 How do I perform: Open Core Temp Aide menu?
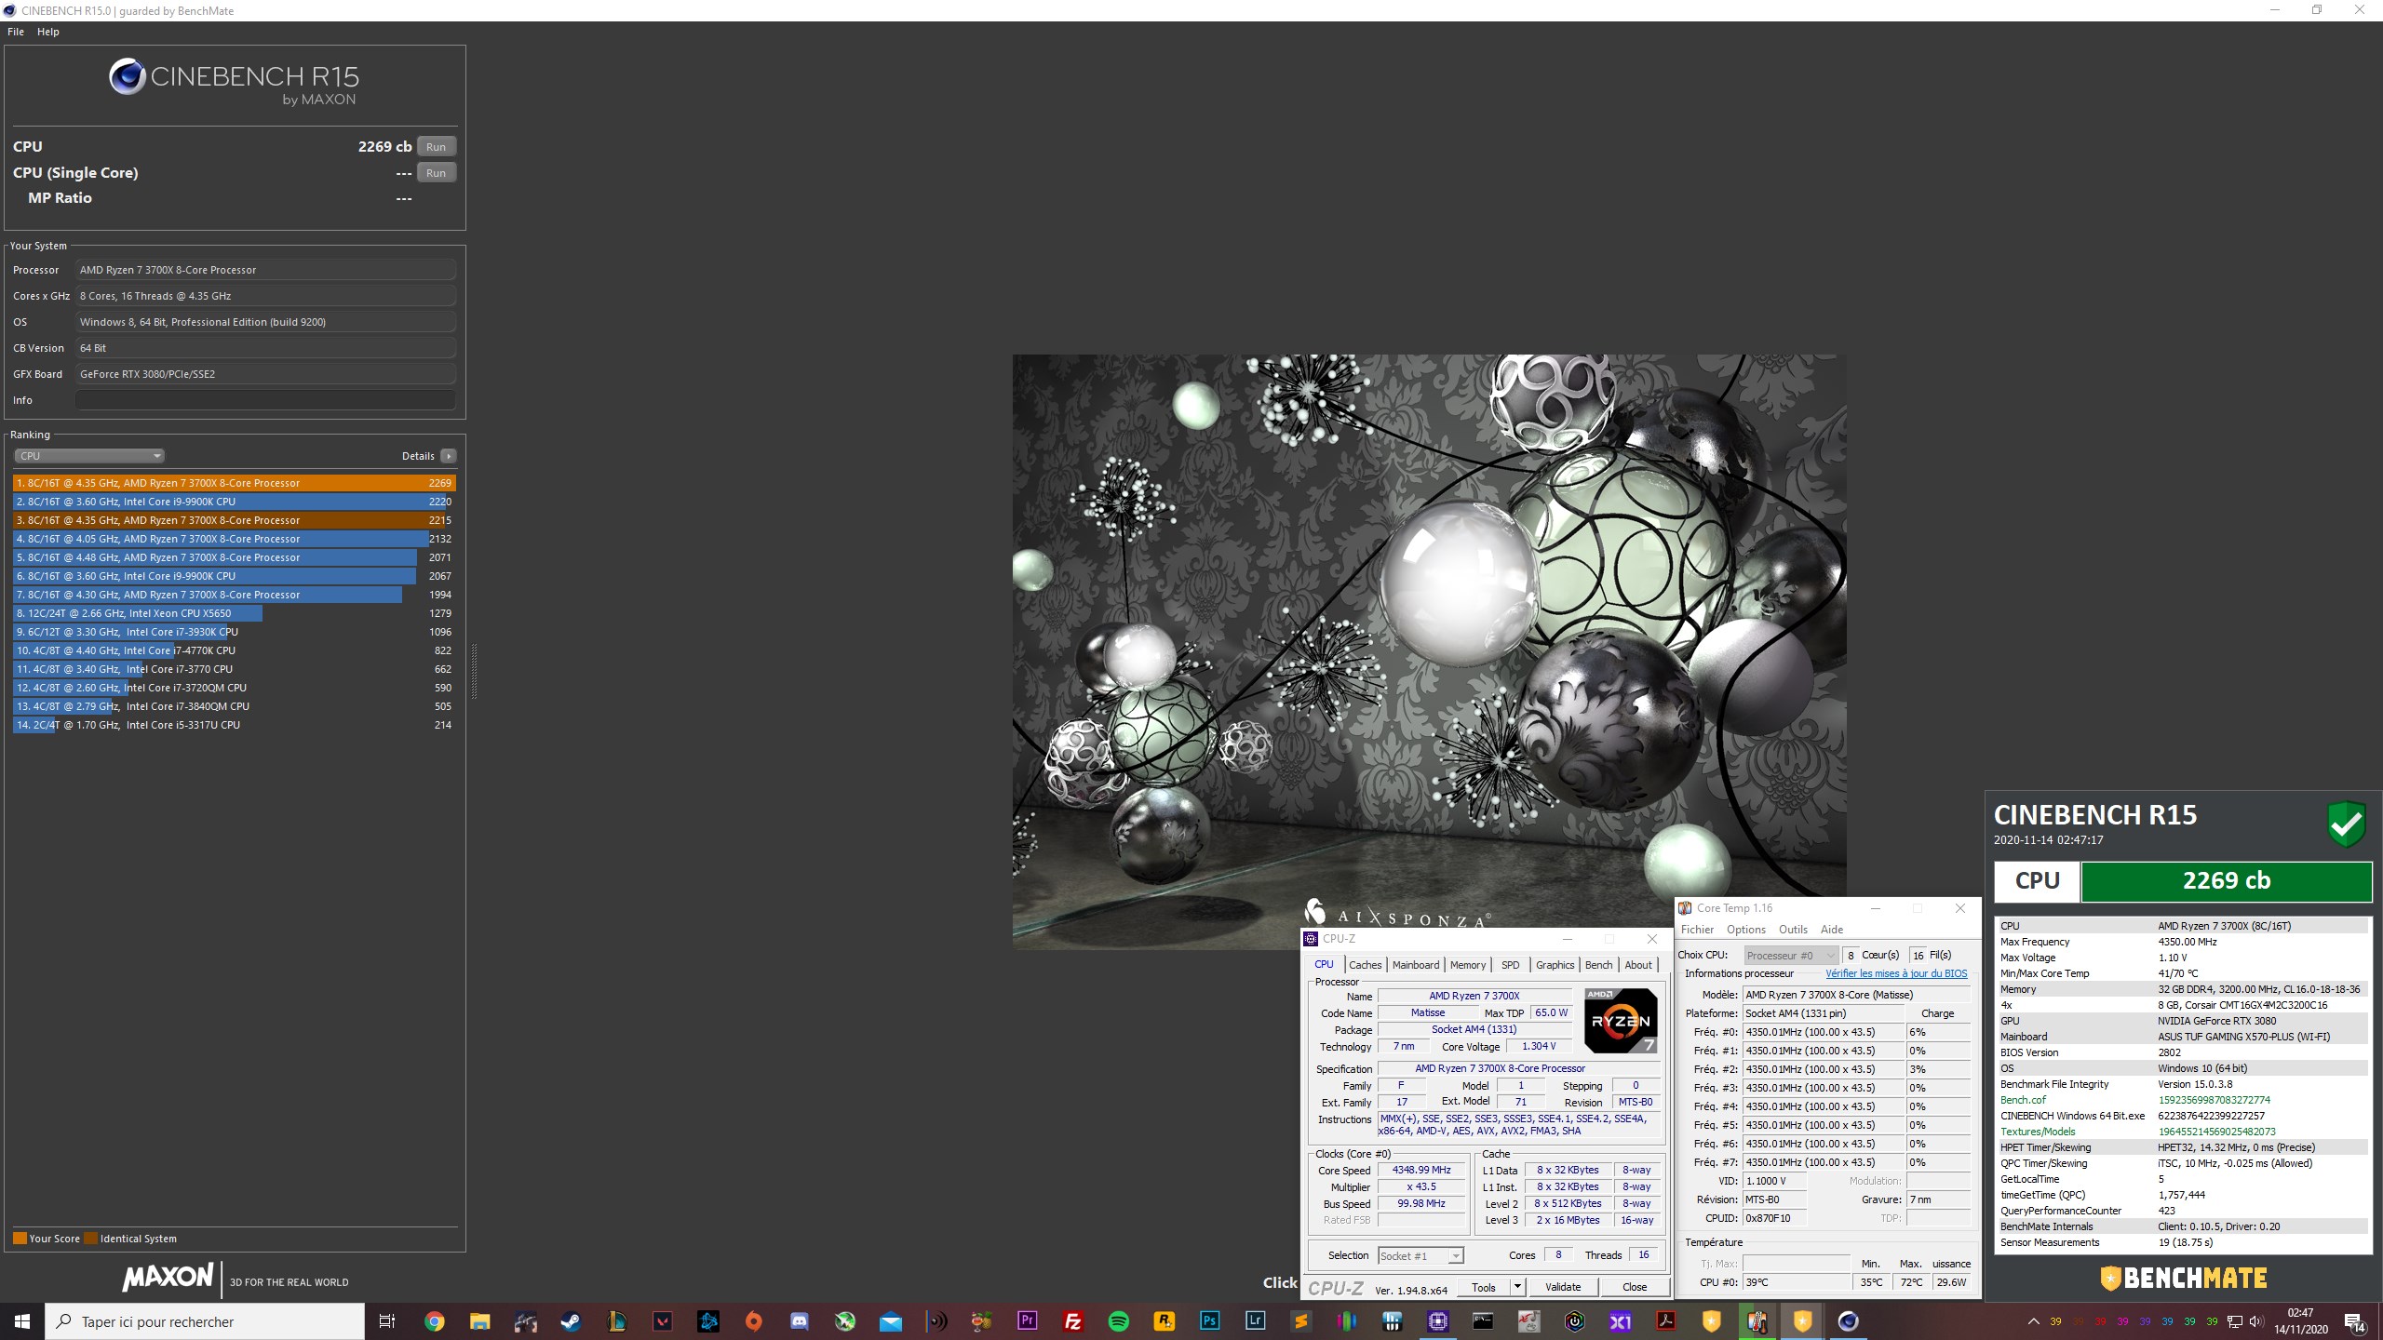click(1832, 930)
